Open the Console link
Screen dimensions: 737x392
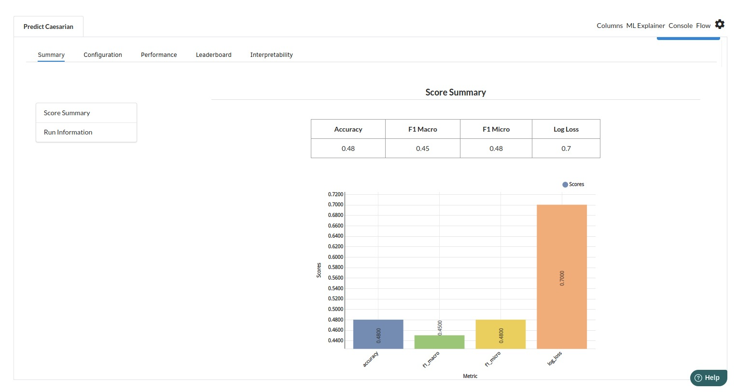coord(681,26)
